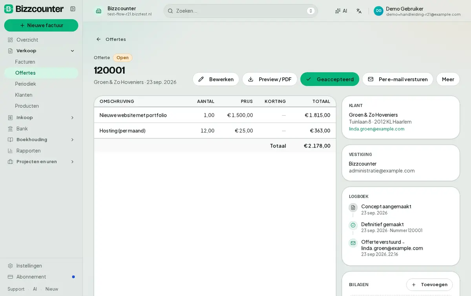Select the 'Nieuwe website met portfolio' row
Viewport: 471px width, 296px height.
tap(215, 115)
